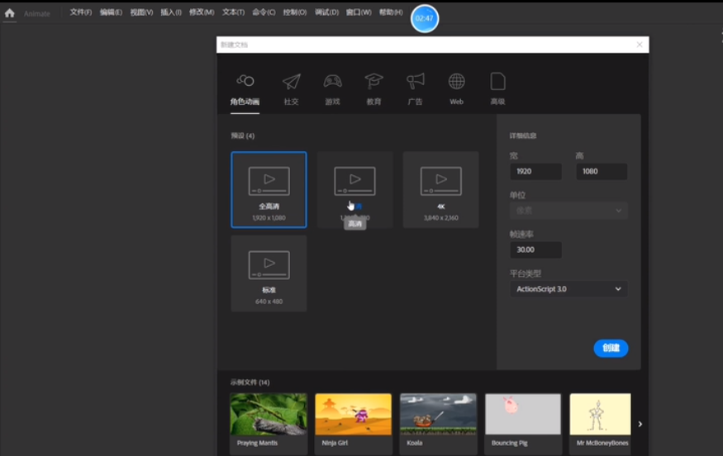Open the 窗口(W) menu

359,12
